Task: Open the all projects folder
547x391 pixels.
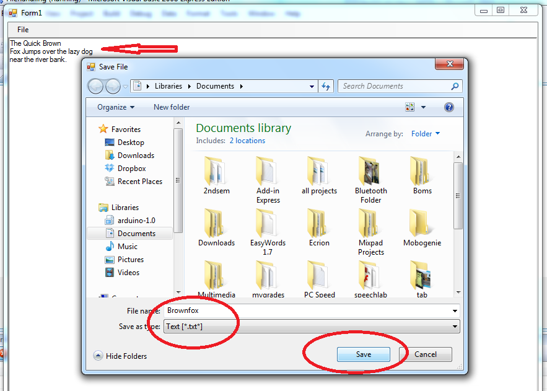Action: 319,175
